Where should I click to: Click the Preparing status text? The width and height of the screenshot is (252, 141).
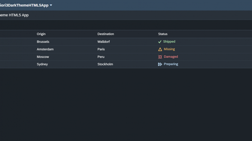tap(171, 64)
